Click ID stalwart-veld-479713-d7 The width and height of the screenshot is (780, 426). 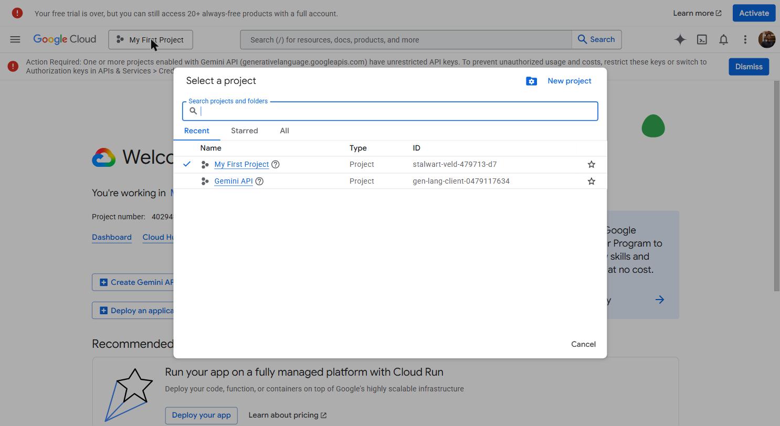455,164
